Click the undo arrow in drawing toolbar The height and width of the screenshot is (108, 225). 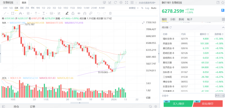click(x=99, y=13)
